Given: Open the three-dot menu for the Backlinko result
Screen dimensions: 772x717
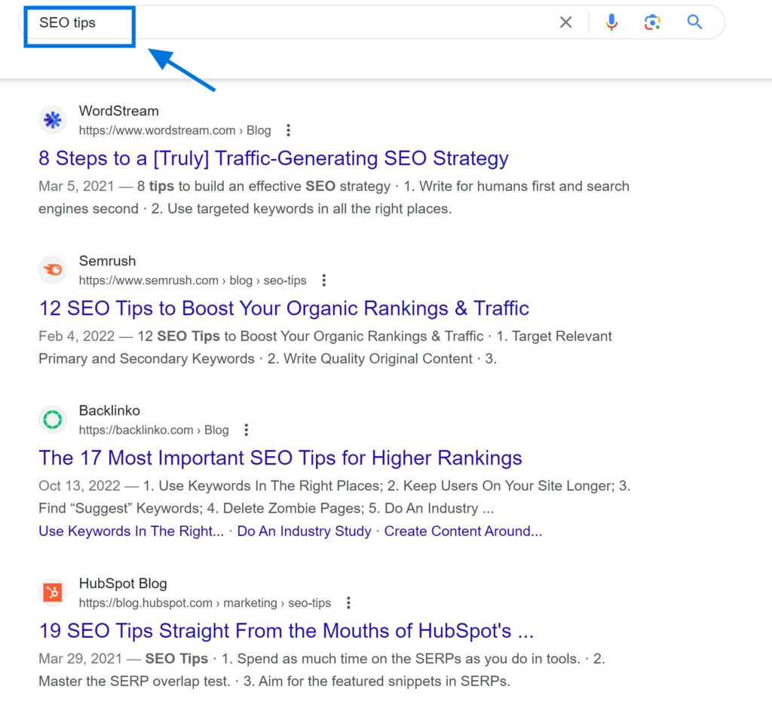Looking at the screenshot, I should [247, 430].
